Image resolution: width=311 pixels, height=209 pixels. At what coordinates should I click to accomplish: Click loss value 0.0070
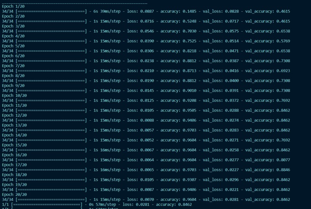coord(147,200)
